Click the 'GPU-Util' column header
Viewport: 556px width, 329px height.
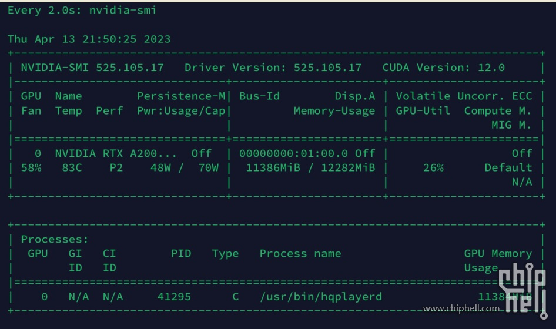pyautogui.click(x=423, y=110)
